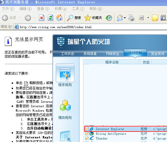Viewport: 167px width, 167px height.
Task: Click the Mail envelope icon
Action: point(120,18)
